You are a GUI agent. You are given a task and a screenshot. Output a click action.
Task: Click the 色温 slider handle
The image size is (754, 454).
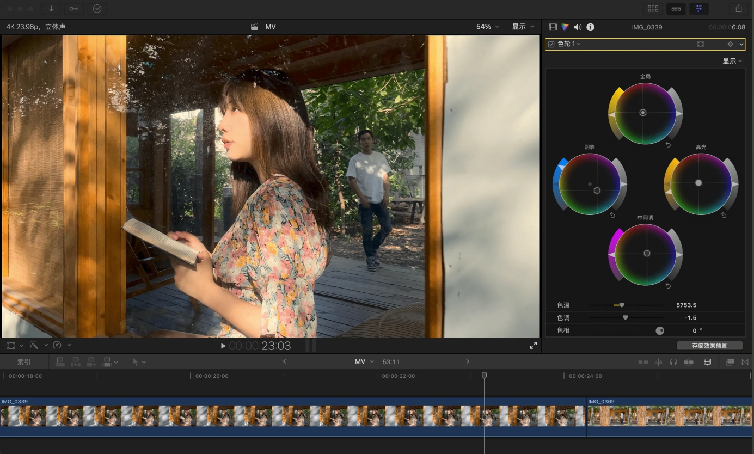pyautogui.click(x=622, y=305)
